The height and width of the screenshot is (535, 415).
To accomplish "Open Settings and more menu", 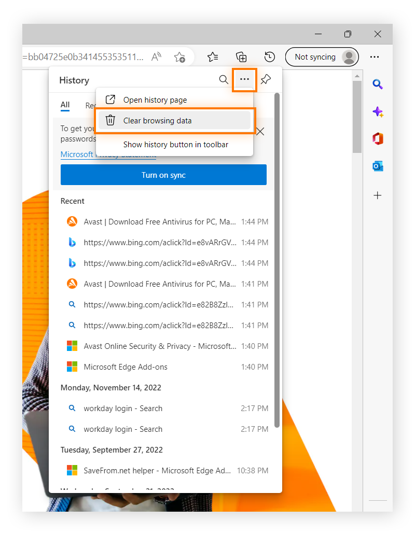I will [375, 57].
